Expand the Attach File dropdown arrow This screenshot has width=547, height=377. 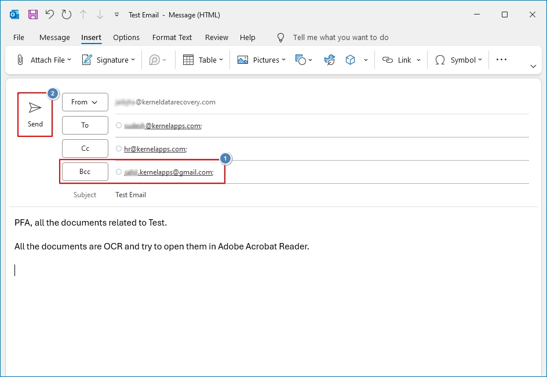[x=69, y=60]
